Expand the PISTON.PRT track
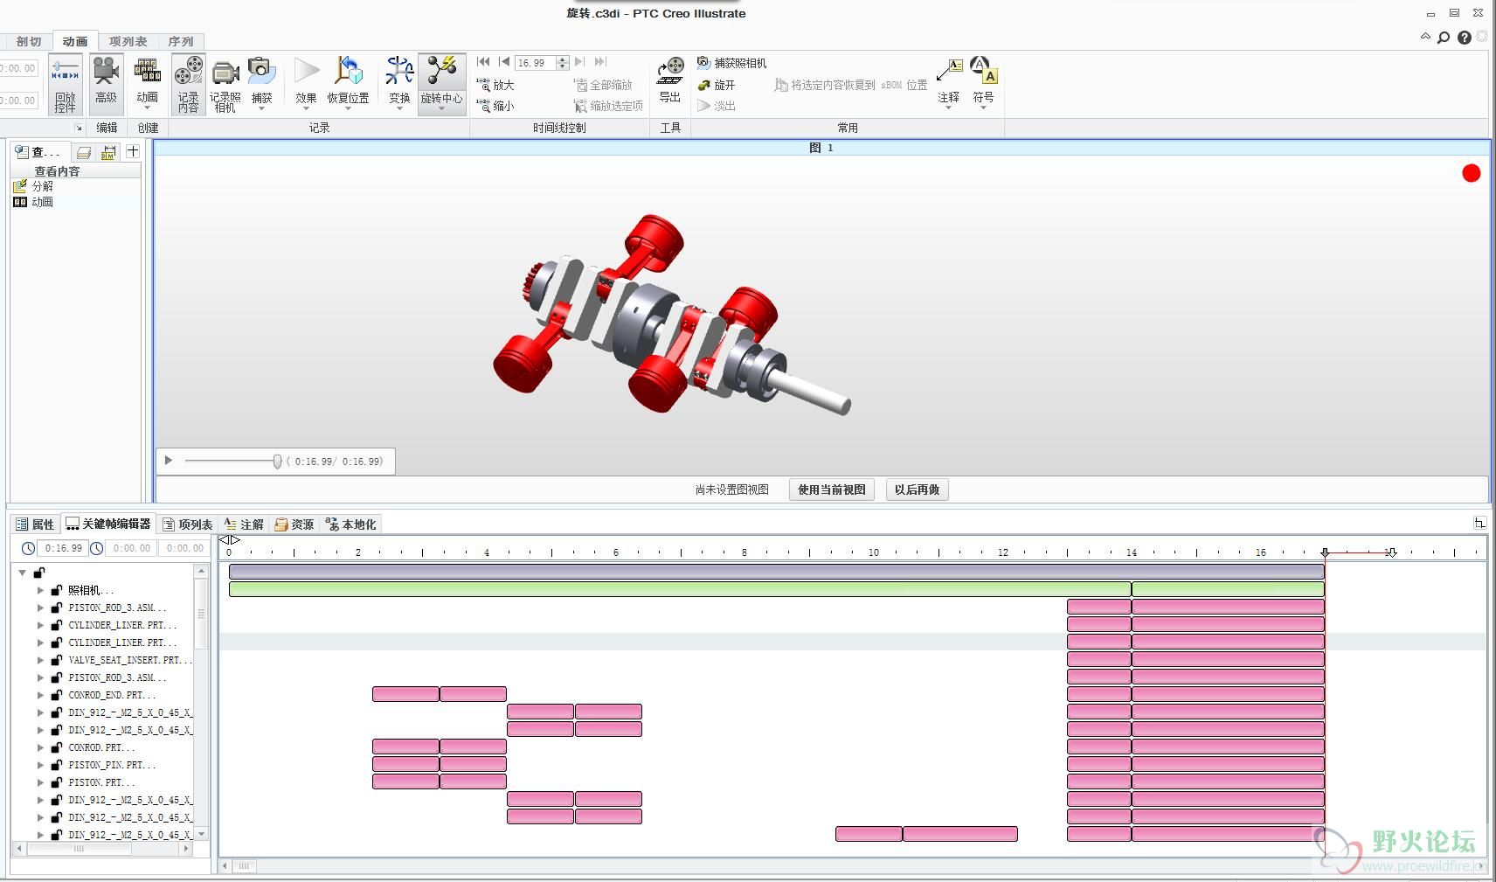This screenshot has height=882, width=1496. (40, 782)
